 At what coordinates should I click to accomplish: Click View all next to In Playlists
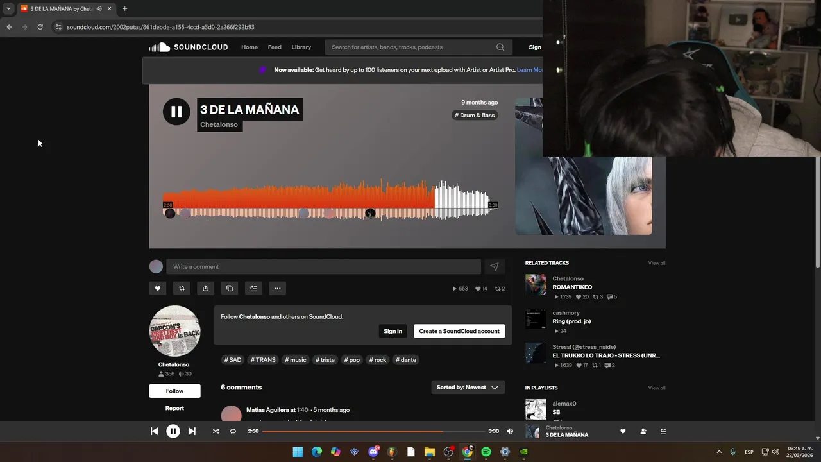coord(657,388)
